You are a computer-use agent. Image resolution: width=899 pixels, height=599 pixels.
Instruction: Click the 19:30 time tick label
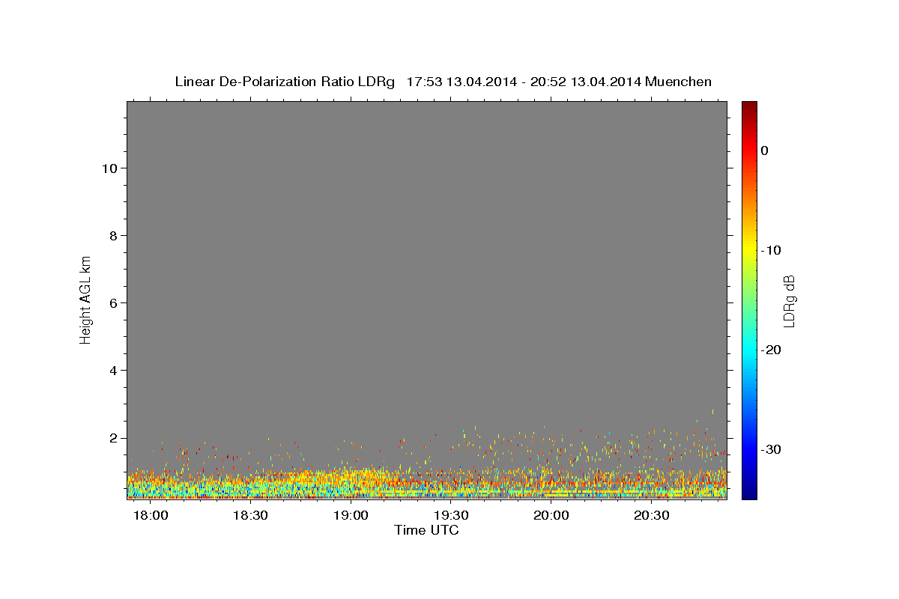(x=451, y=516)
